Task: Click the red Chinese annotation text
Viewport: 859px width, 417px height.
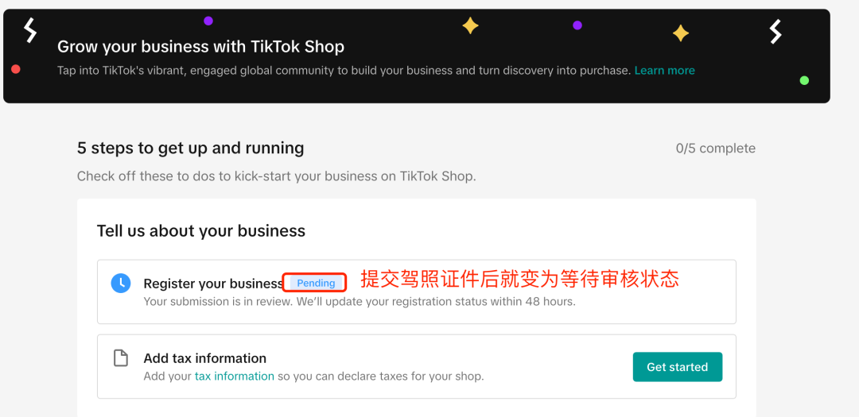Action: [519, 279]
